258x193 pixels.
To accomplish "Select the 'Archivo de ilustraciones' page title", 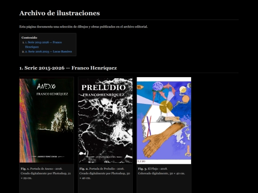I will tap(60, 13).
